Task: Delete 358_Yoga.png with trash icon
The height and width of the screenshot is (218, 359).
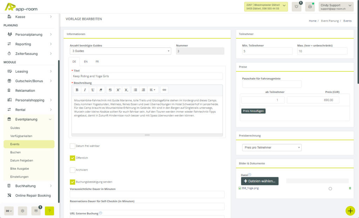Action: 350,188
